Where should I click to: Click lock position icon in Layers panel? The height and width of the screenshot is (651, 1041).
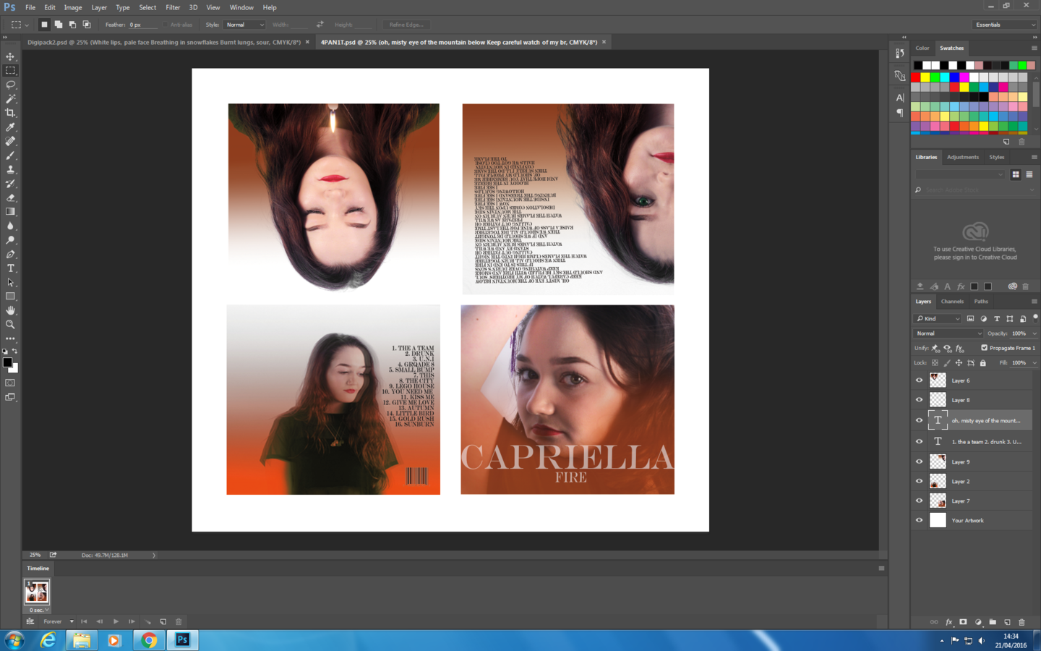point(959,362)
